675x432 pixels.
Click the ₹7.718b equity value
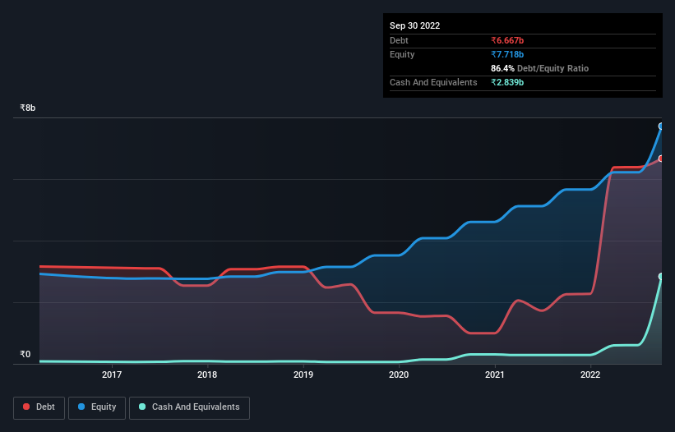507,54
